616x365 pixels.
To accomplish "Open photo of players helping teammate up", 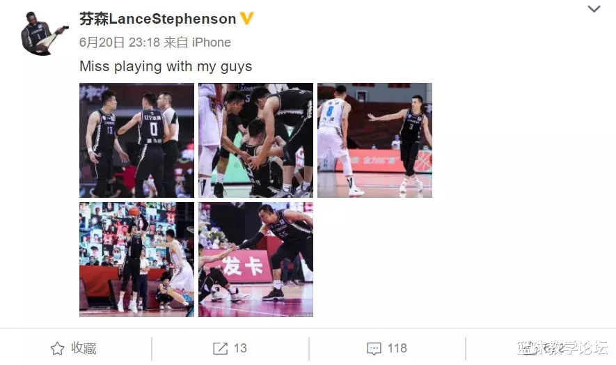I will coord(255,140).
